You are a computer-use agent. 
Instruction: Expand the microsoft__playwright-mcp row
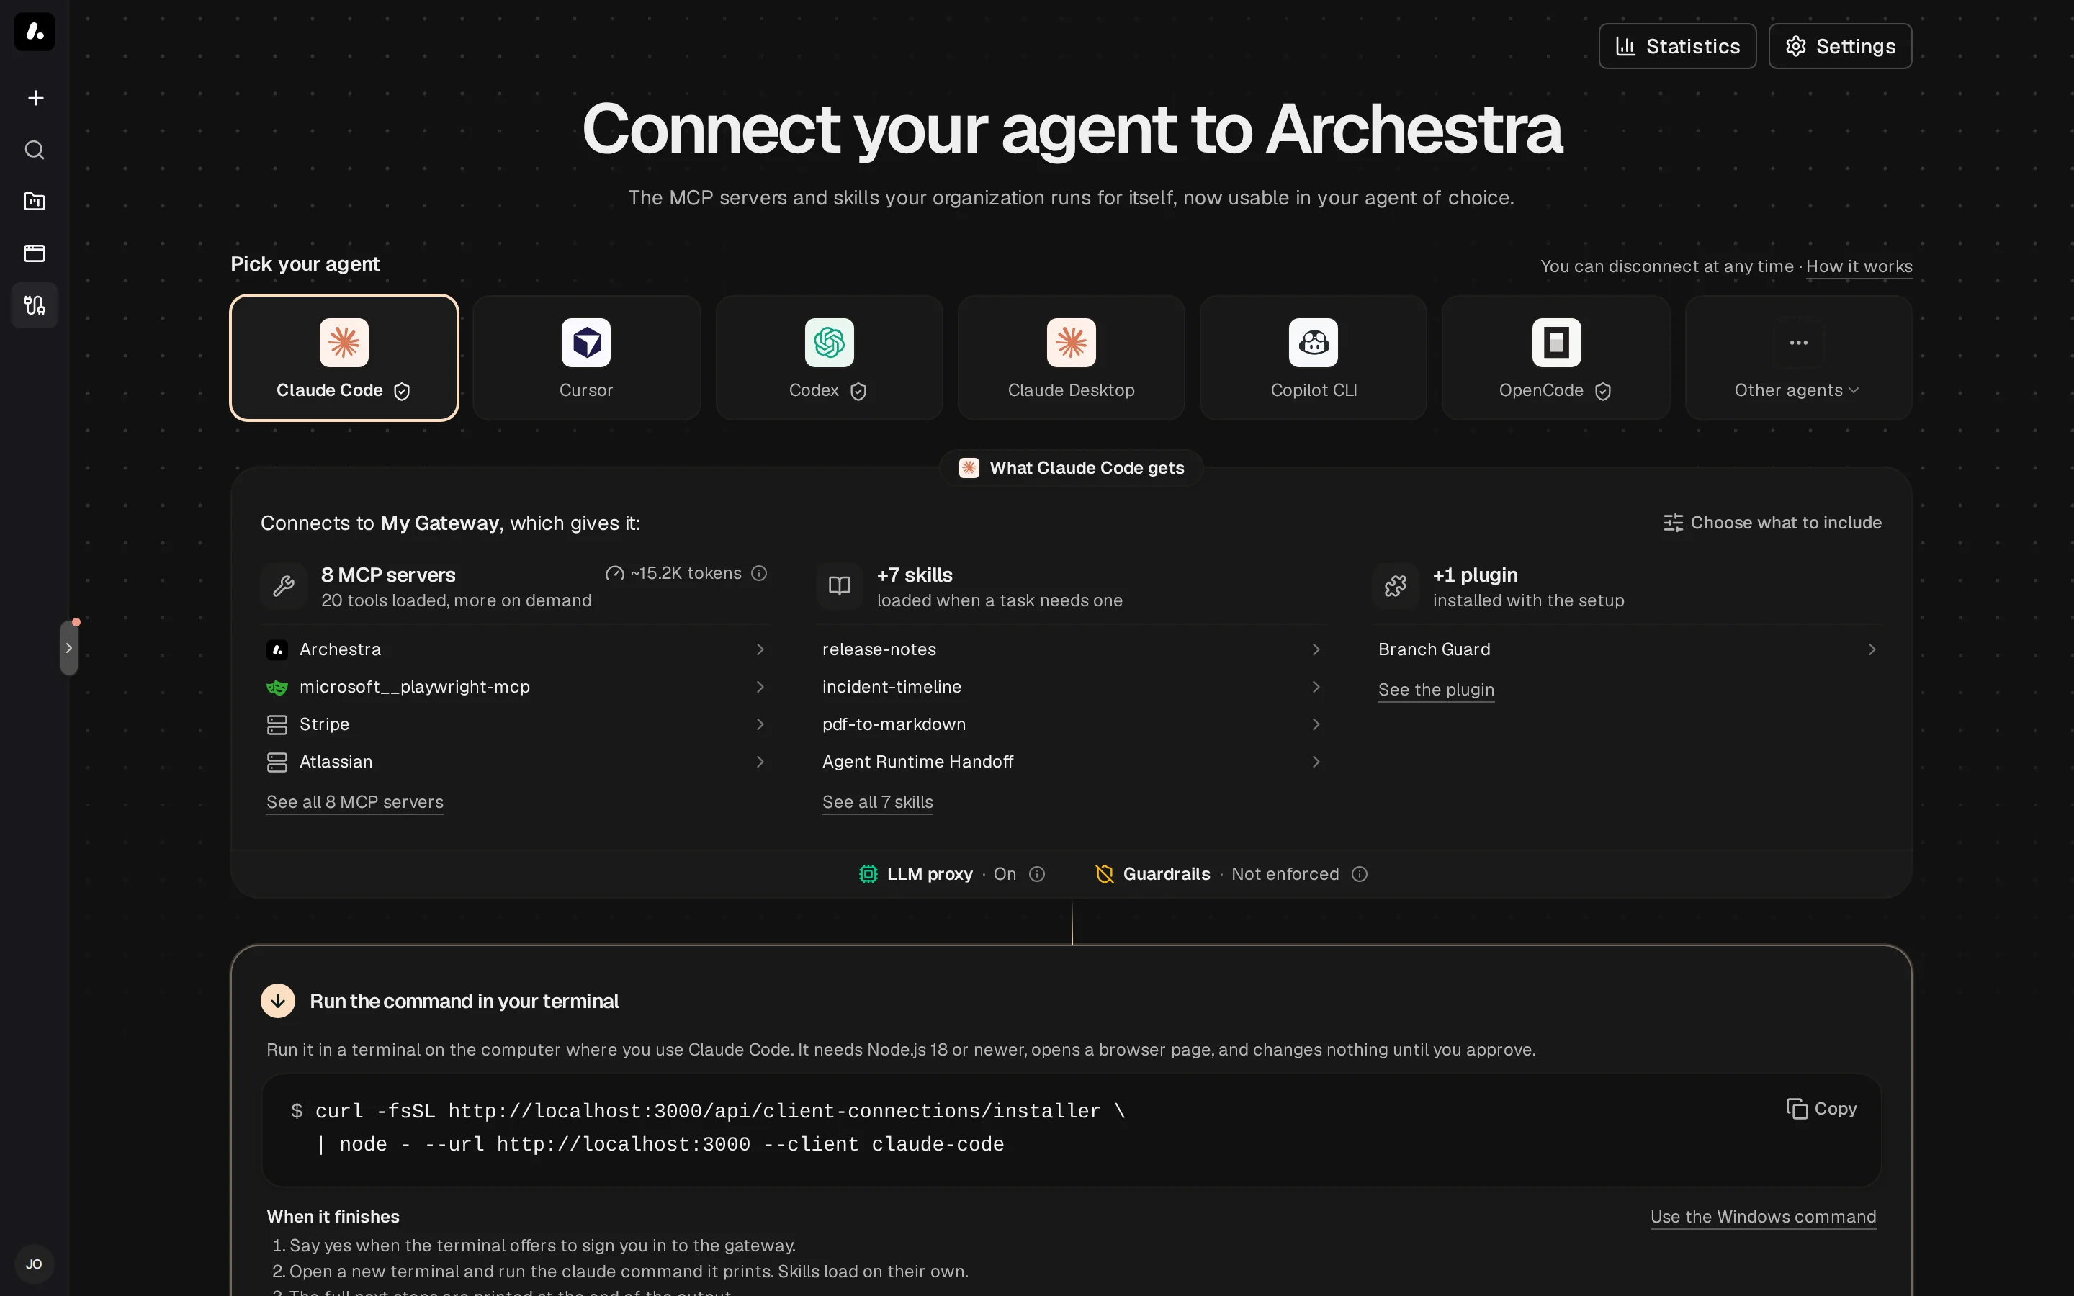(515, 688)
